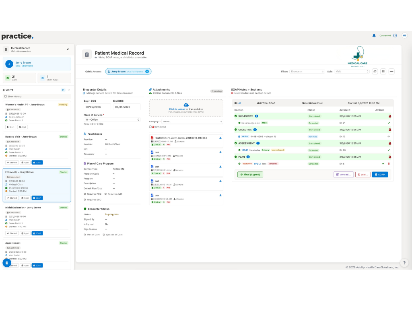Click the green checkmark on the 97012 row

click(x=383, y=164)
